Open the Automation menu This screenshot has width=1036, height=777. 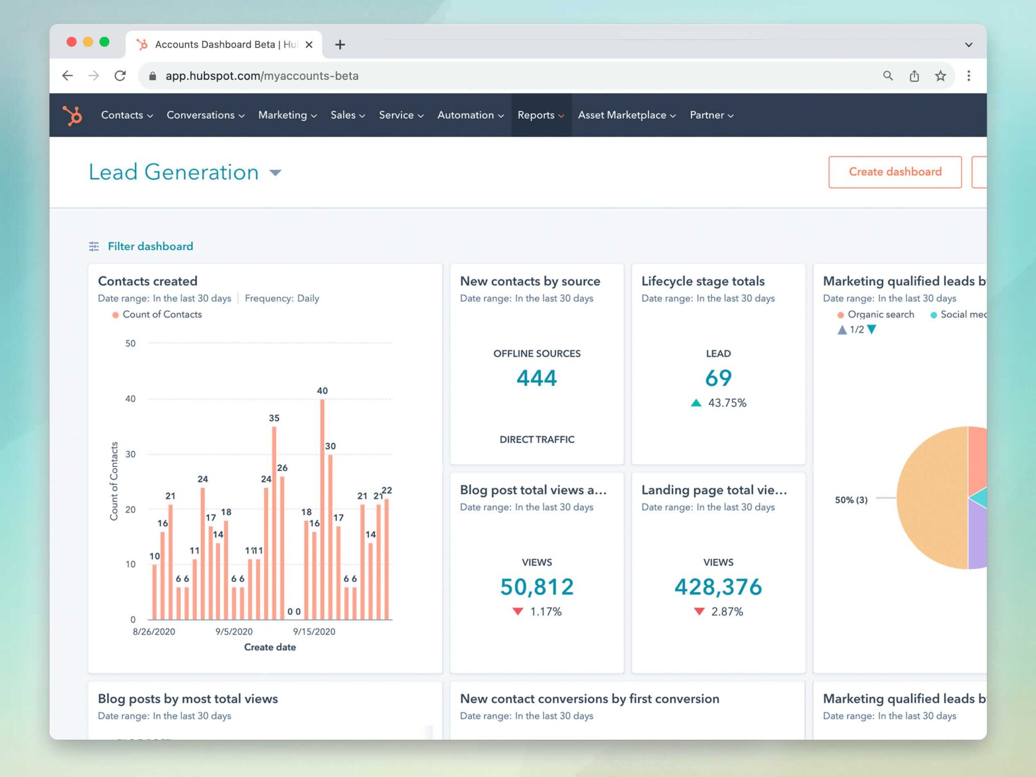point(471,115)
